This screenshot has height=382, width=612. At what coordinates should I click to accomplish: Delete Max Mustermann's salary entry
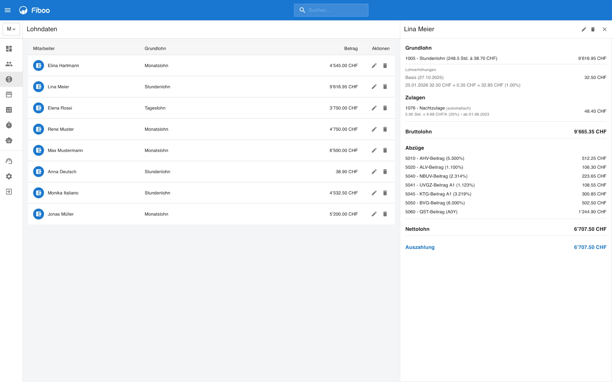(x=385, y=150)
